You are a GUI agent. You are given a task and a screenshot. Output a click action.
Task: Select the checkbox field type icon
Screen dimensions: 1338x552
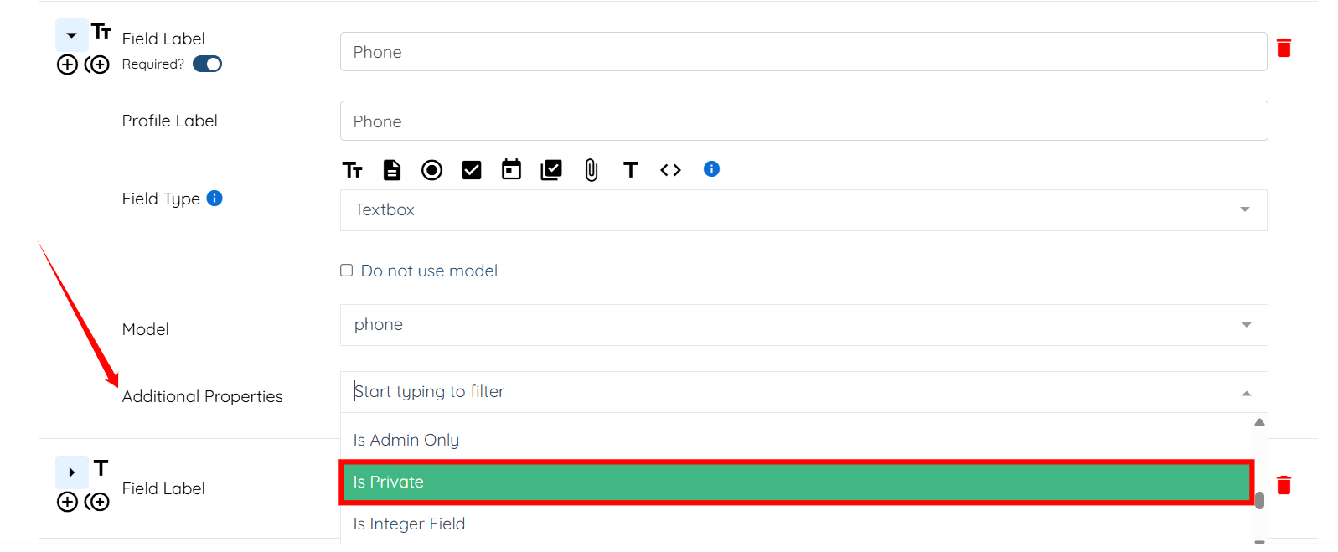[x=472, y=170]
